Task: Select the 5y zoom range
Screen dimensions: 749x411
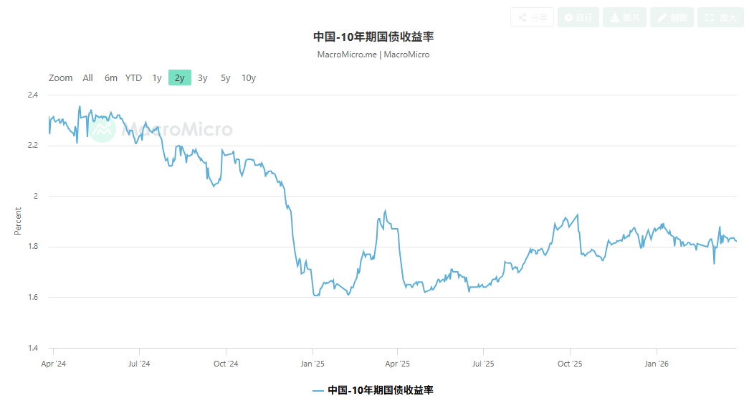Action: 226,78
